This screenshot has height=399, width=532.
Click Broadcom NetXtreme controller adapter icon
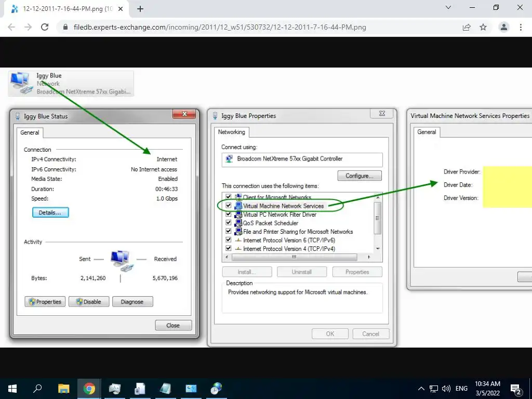click(x=230, y=158)
